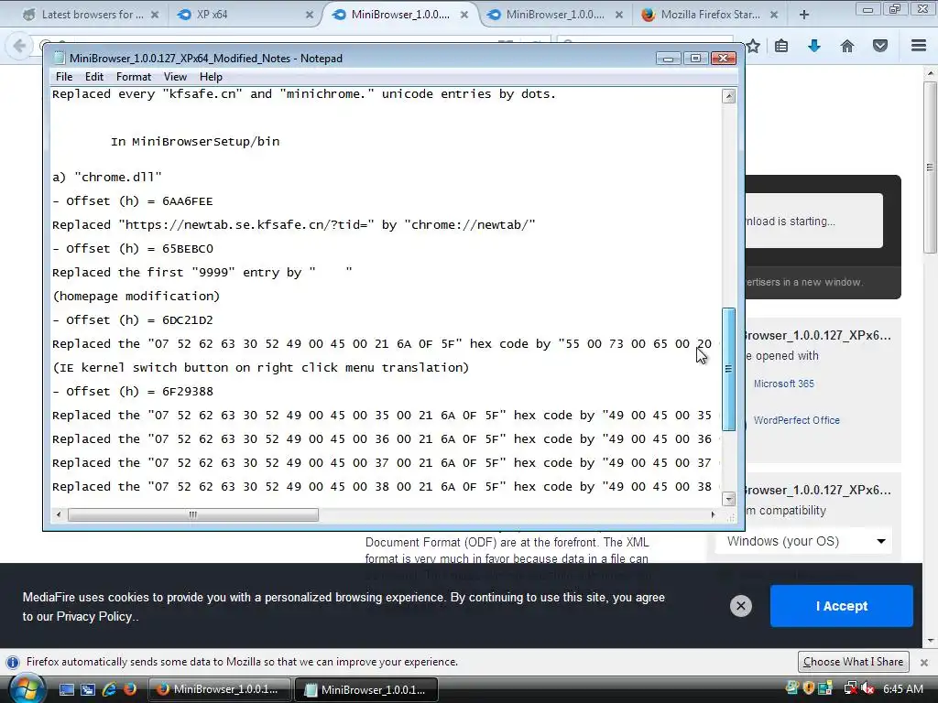Close the 'Latest browsers for' tab
The height and width of the screenshot is (703, 938).
[x=155, y=15]
